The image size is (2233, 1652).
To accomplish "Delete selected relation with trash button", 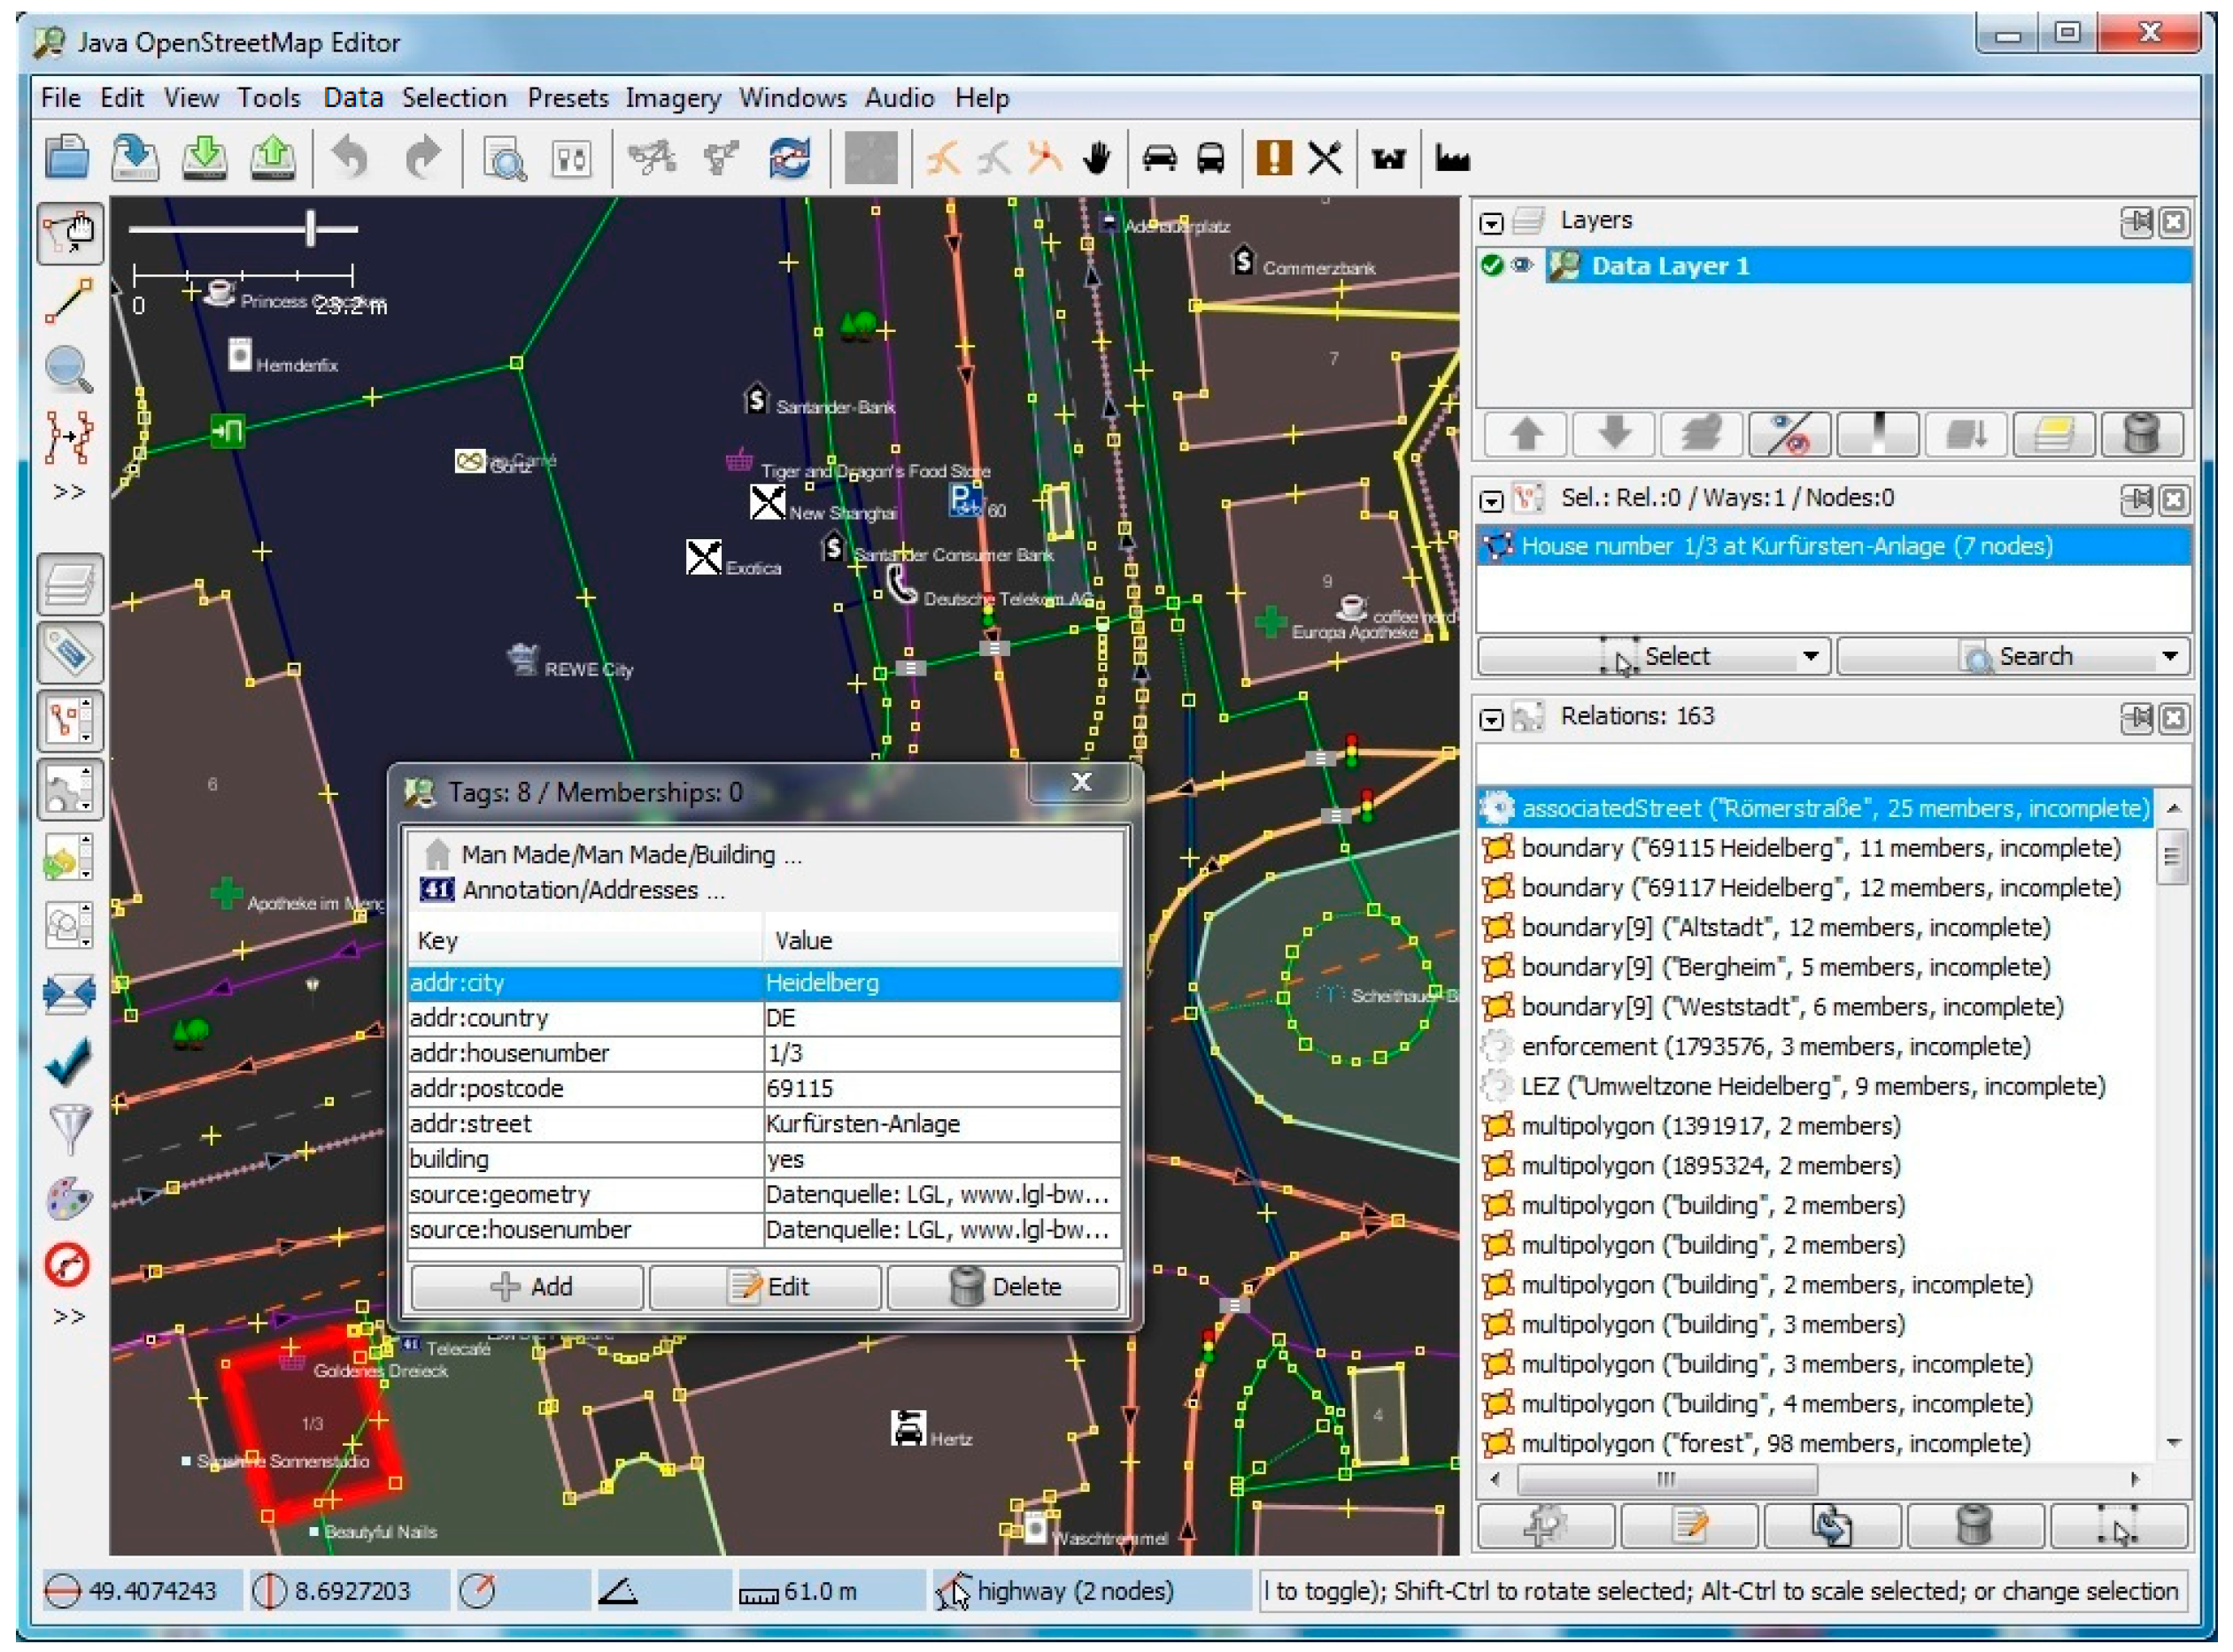I will tap(1974, 1527).
